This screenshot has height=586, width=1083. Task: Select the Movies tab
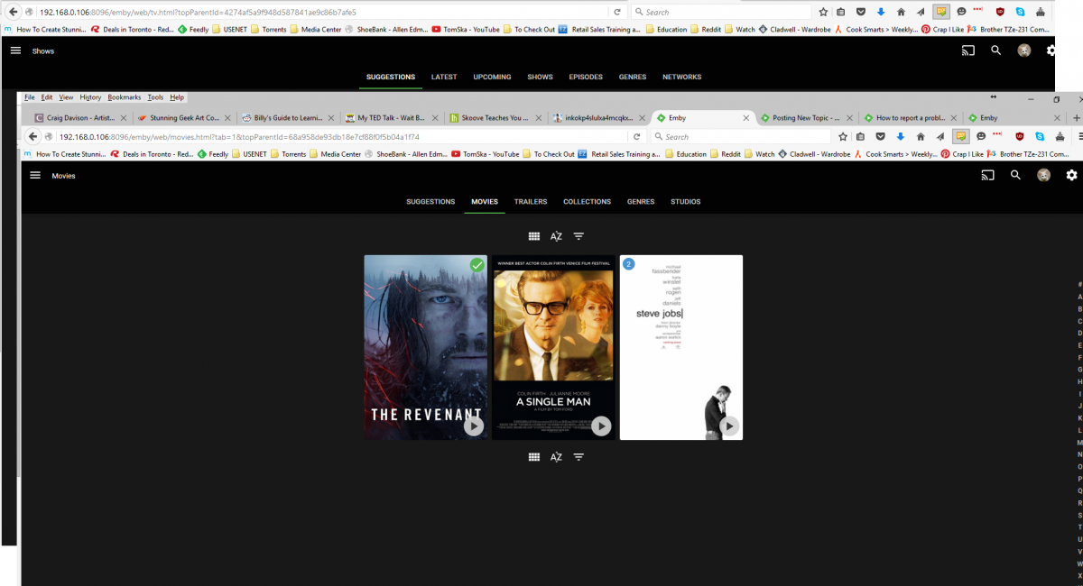pyautogui.click(x=485, y=202)
